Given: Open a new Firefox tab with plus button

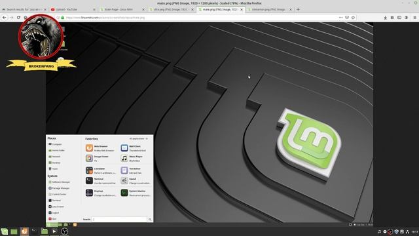Looking at the screenshot, I should pos(298,9).
